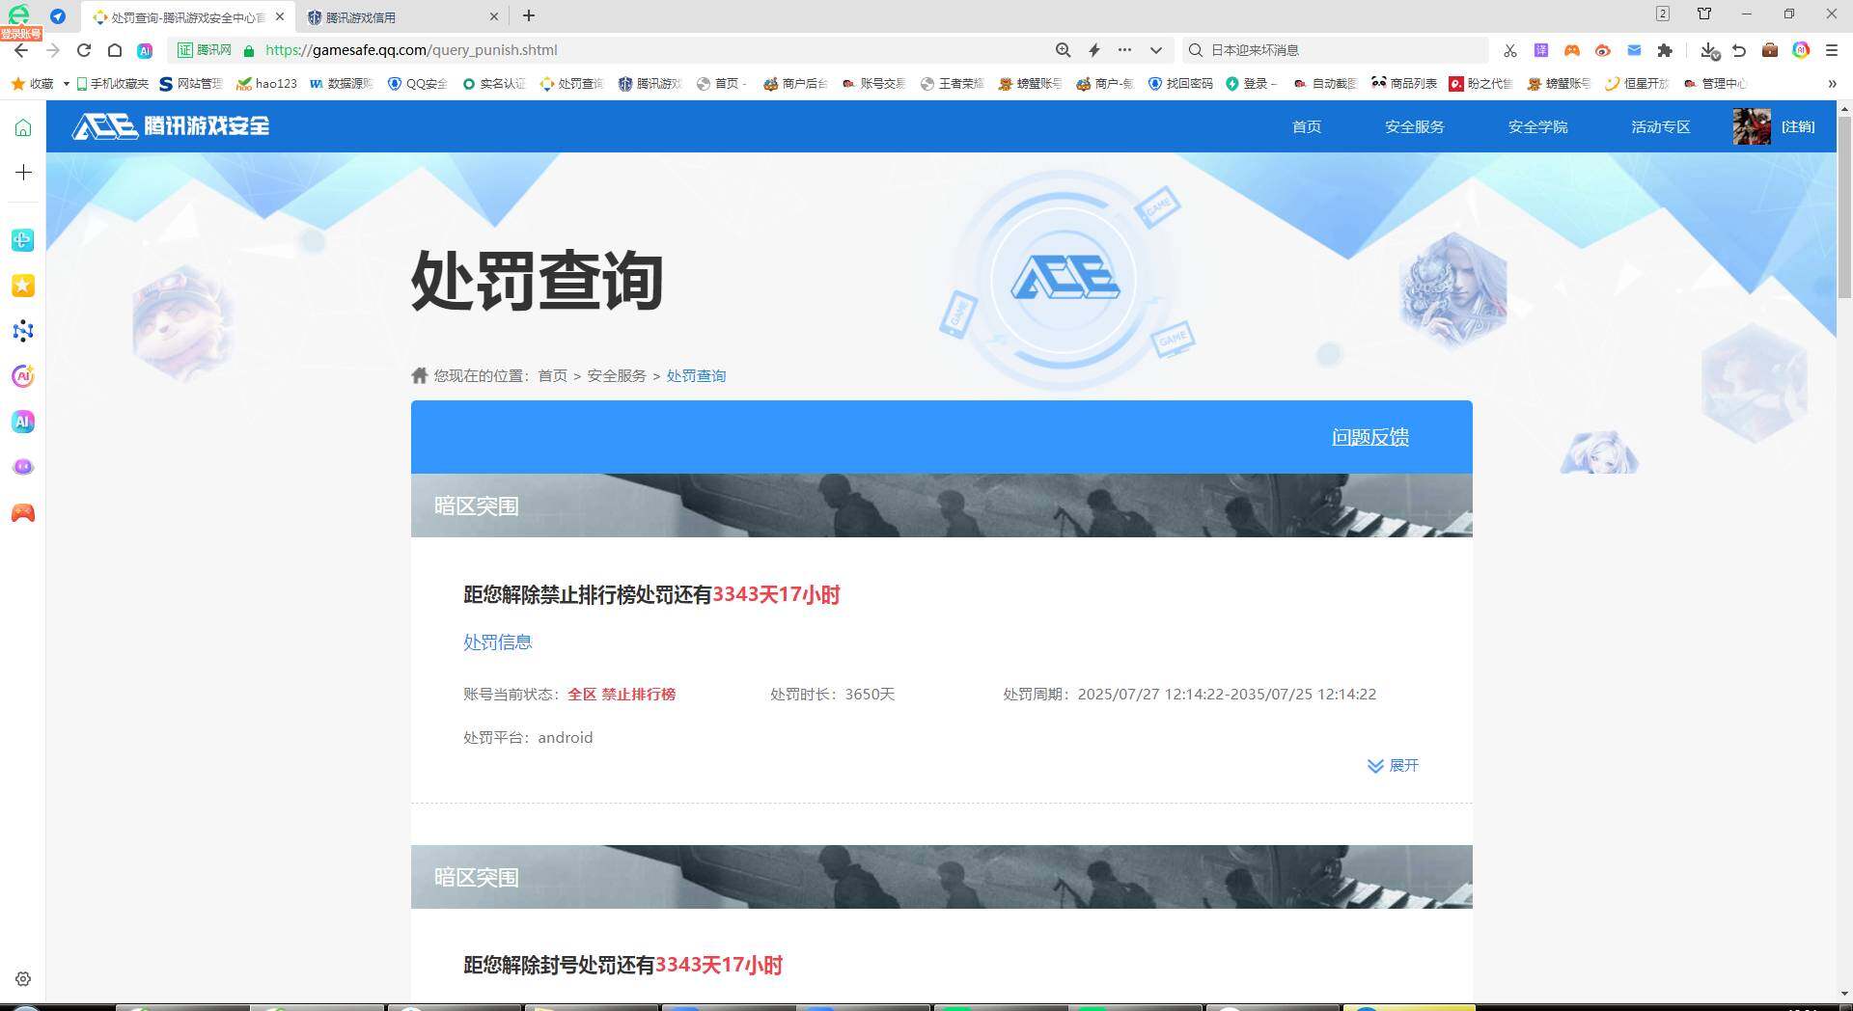This screenshot has height=1011, width=1853.
Task: Open the blue mail extension
Action: [x=1634, y=50]
